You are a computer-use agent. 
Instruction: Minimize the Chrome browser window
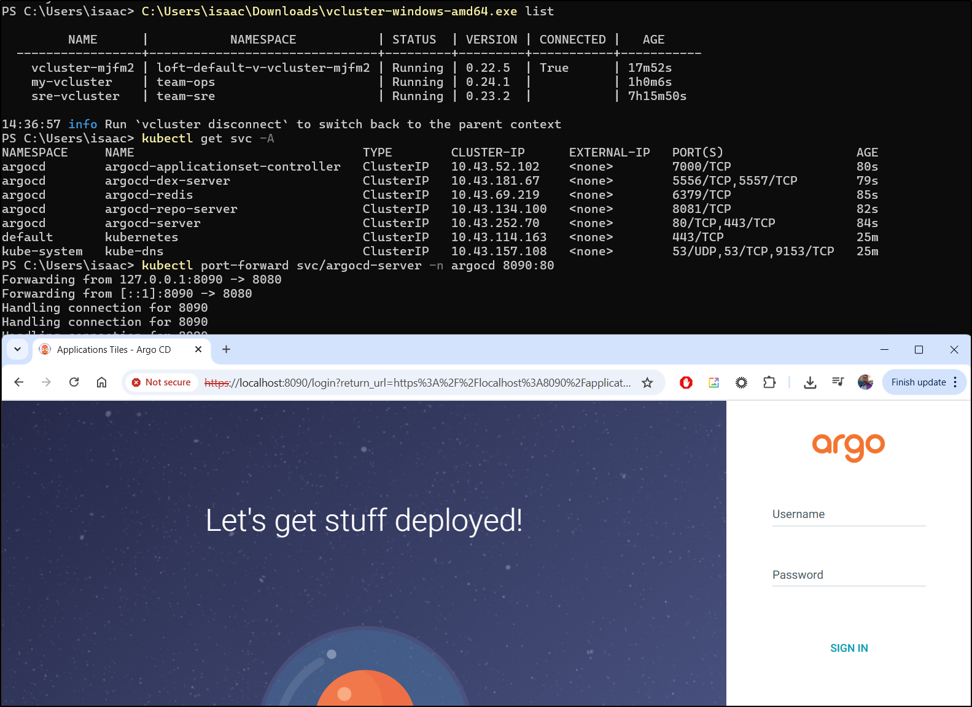tap(884, 349)
